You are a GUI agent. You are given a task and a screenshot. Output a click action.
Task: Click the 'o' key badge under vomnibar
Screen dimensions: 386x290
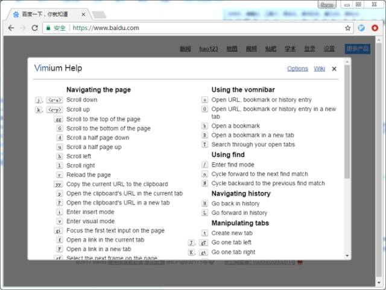204,100
